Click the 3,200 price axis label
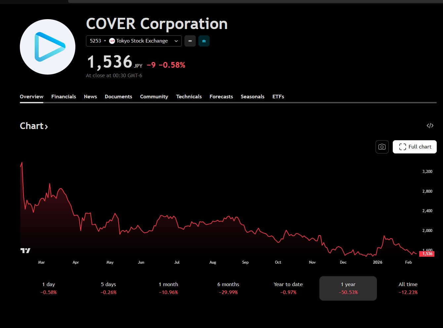This screenshot has width=443, height=328. (427, 172)
